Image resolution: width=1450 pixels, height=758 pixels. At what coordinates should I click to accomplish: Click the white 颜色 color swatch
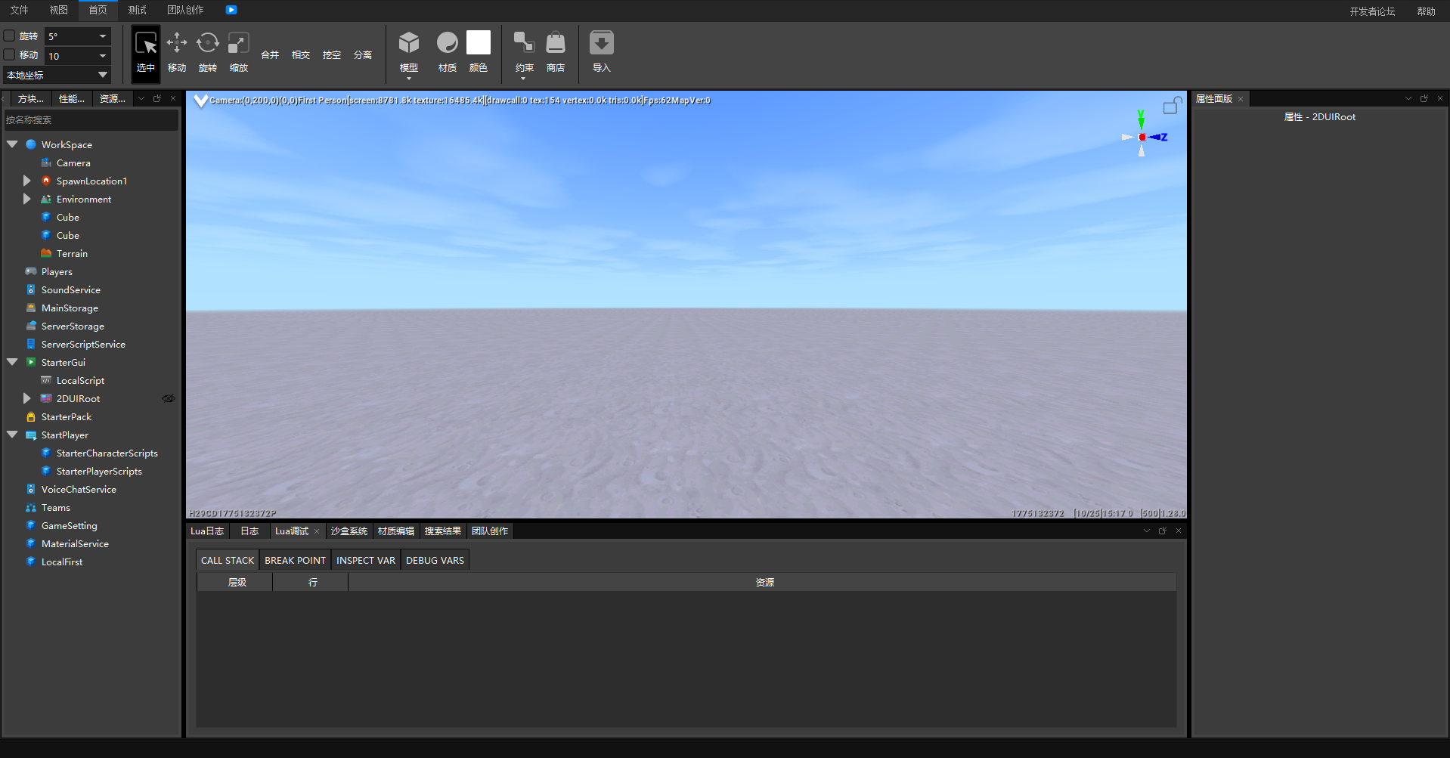click(479, 43)
